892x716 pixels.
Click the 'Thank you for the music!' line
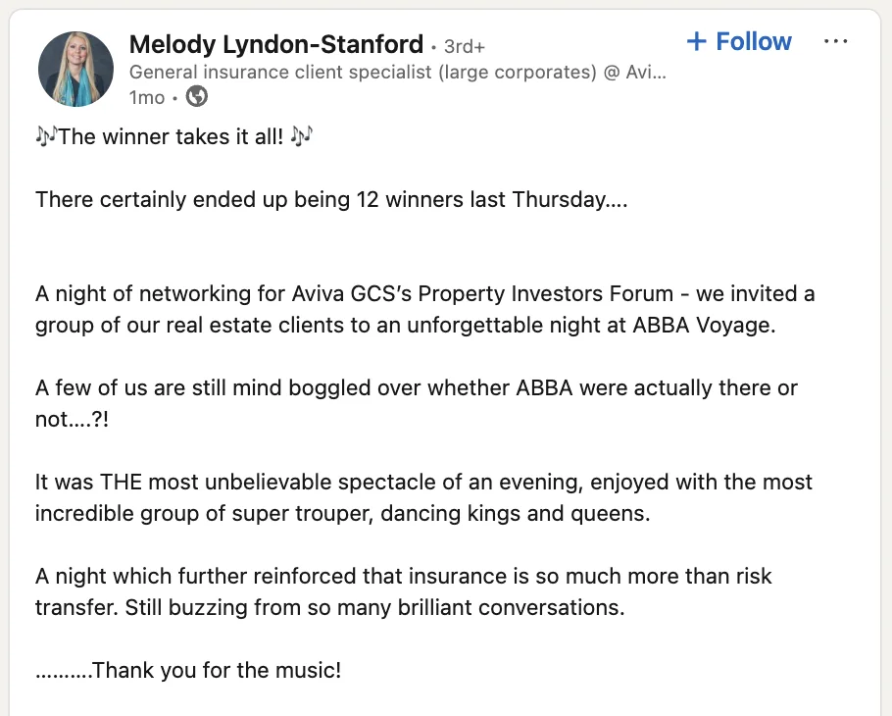(216, 671)
